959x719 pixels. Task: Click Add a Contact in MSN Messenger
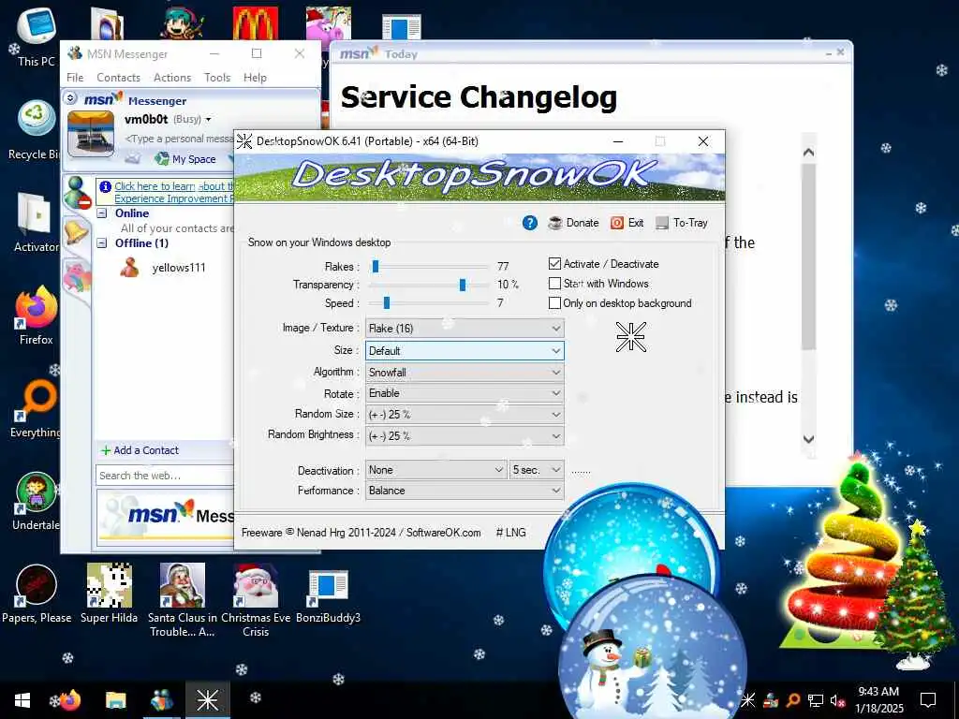tap(140, 450)
